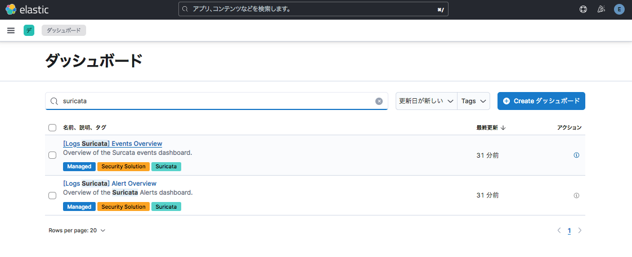This screenshot has height=257, width=632.
Task: Check the select-all dashboards checkbox
Action: pyautogui.click(x=52, y=128)
